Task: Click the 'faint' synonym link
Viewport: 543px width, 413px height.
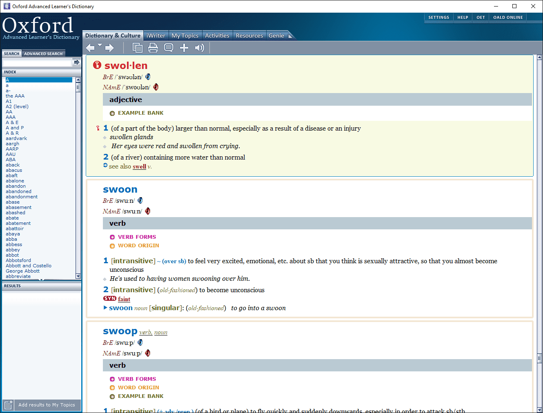Action: point(124,299)
